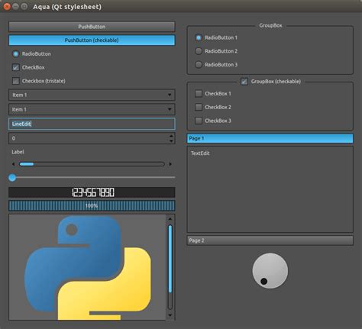362x329 pixels.
Task: Click the Label text
Action: [x=18, y=152]
